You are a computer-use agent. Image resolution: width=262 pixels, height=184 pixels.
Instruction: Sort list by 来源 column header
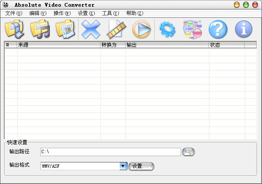59,45
